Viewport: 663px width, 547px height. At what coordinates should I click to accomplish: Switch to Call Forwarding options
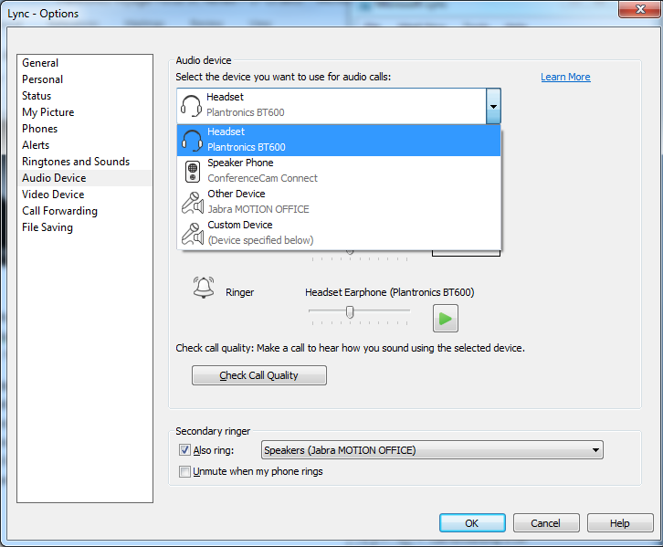(59, 211)
